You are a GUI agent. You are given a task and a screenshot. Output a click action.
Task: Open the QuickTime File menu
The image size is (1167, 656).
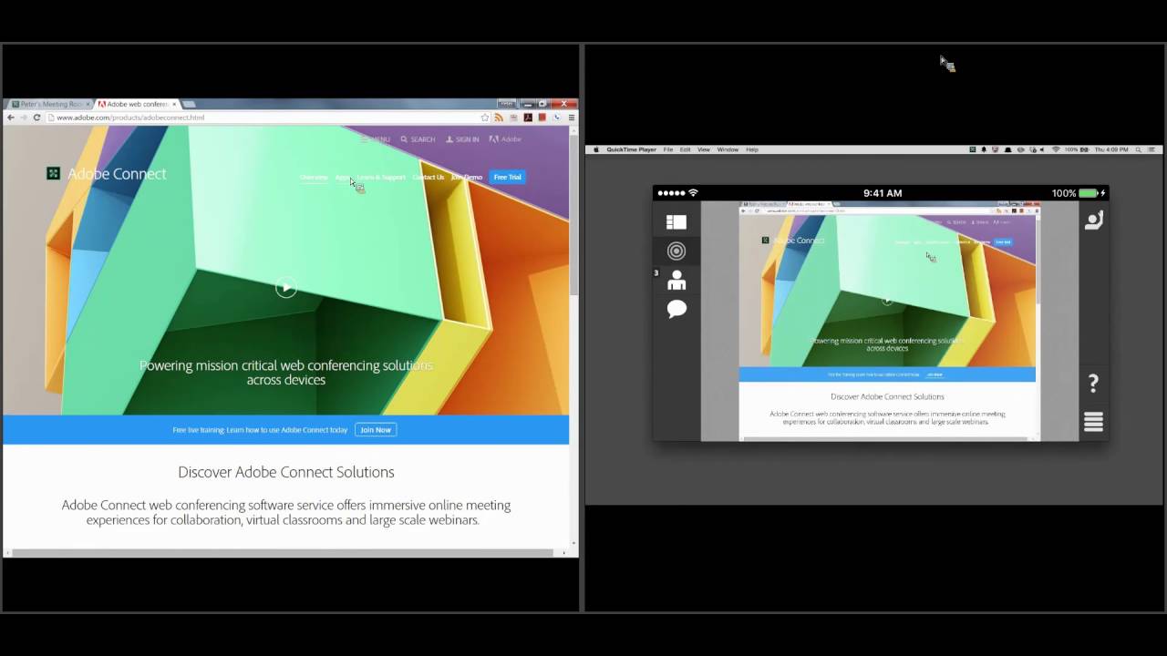(x=668, y=149)
